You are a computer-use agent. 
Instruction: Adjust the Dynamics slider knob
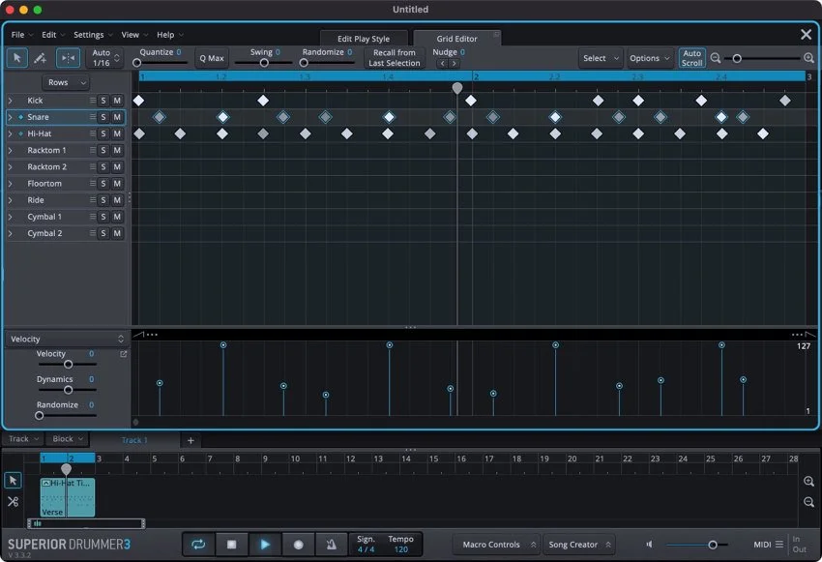pyautogui.click(x=68, y=390)
